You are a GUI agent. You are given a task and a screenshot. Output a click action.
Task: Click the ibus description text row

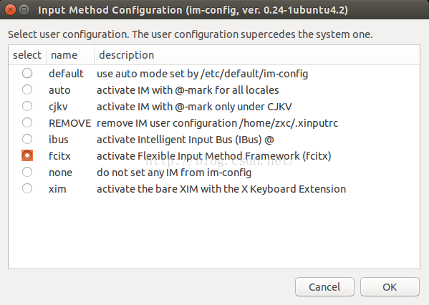point(185,140)
